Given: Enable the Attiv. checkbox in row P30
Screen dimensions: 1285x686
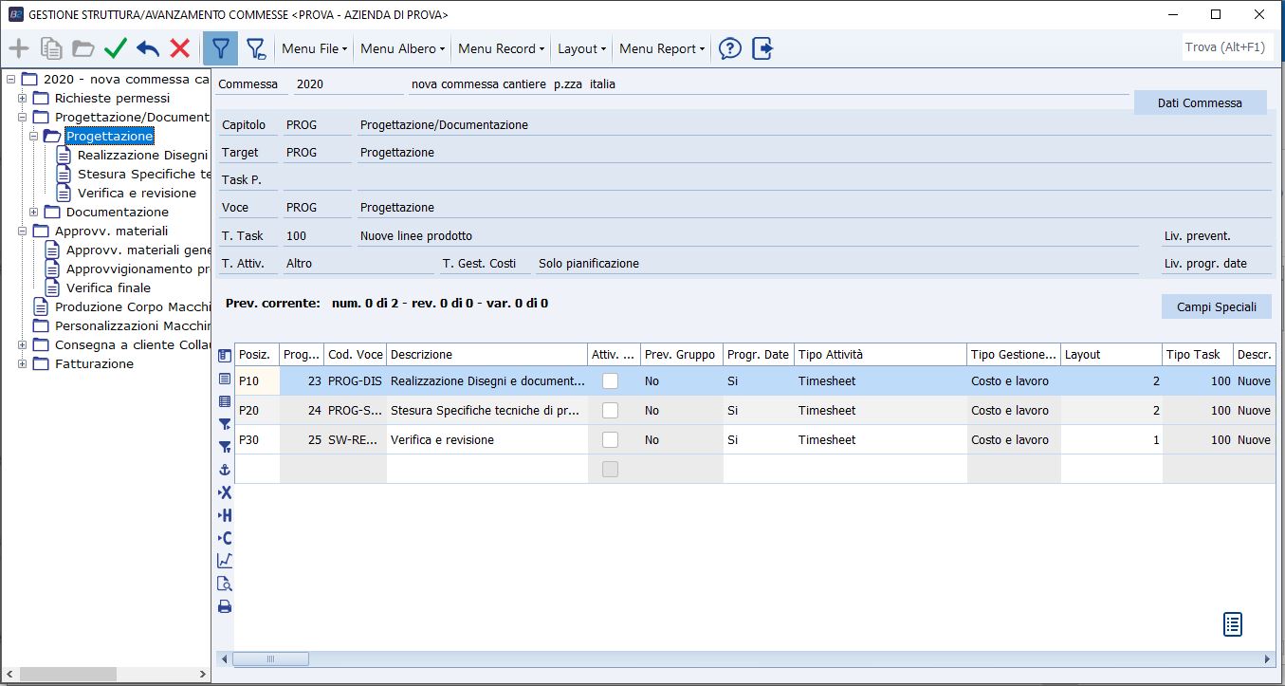Looking at the screenshot, I should [611, 439].
